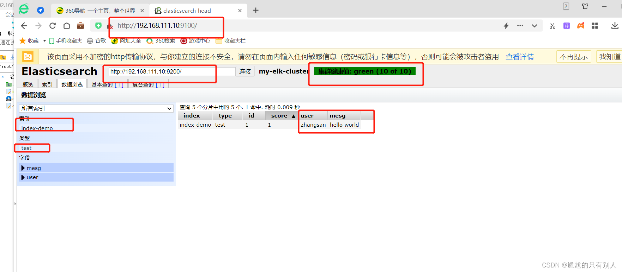Click the game controller icon
The image size is (622, 272).
click(581, 26)
